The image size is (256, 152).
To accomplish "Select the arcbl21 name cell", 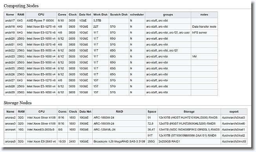I will coord(10,45).
